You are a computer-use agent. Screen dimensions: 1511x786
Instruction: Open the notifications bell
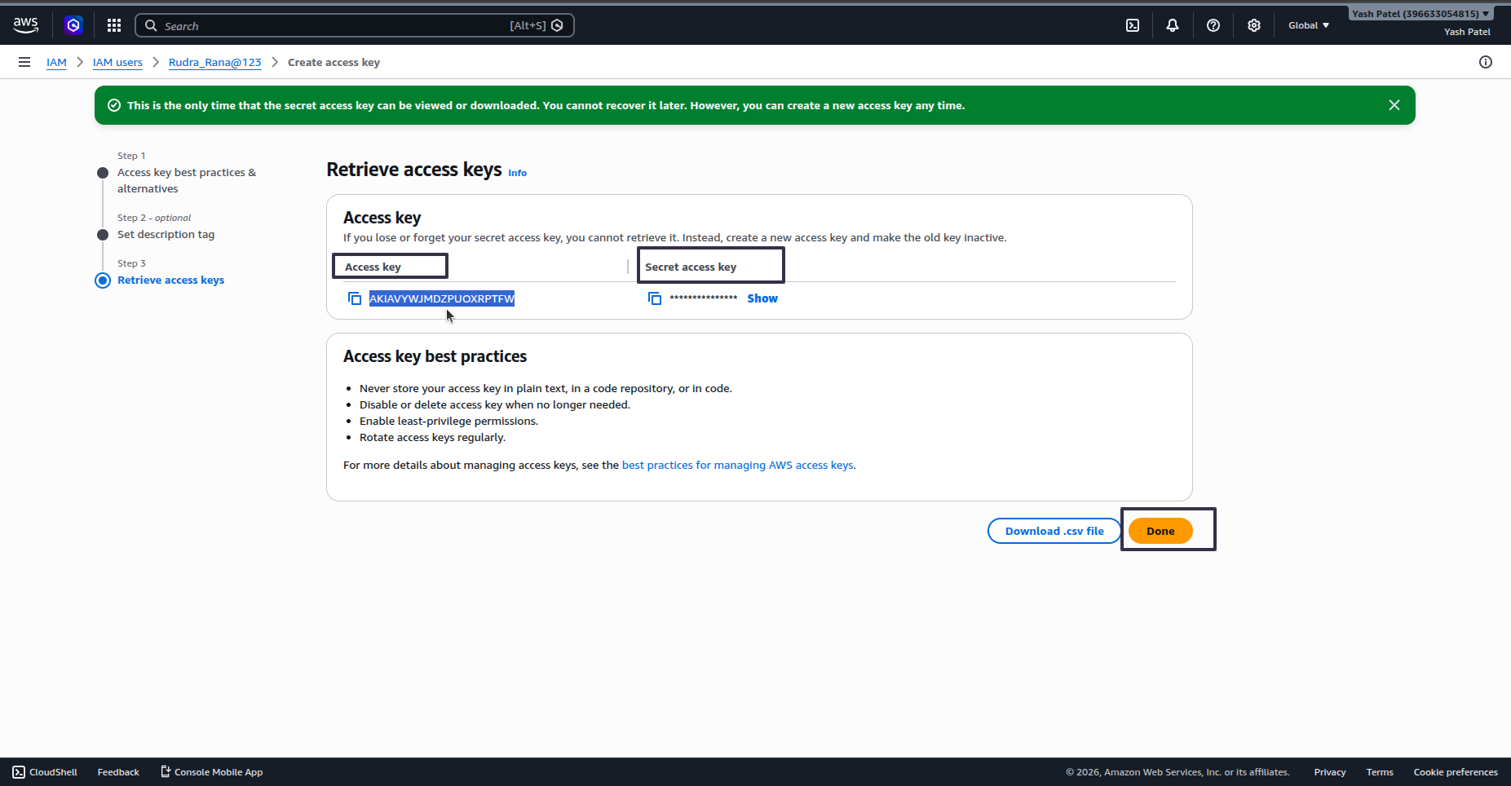pos(1173,25)
